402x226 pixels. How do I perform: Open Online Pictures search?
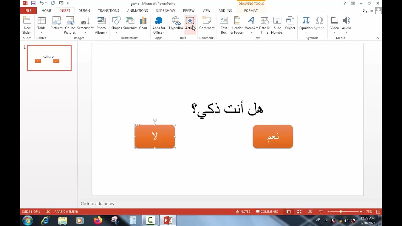[x=70, y=25]
